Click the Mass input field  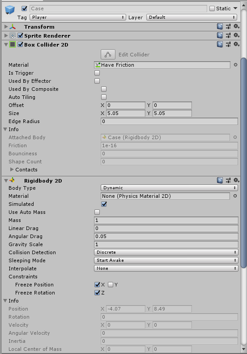(166, 220)
